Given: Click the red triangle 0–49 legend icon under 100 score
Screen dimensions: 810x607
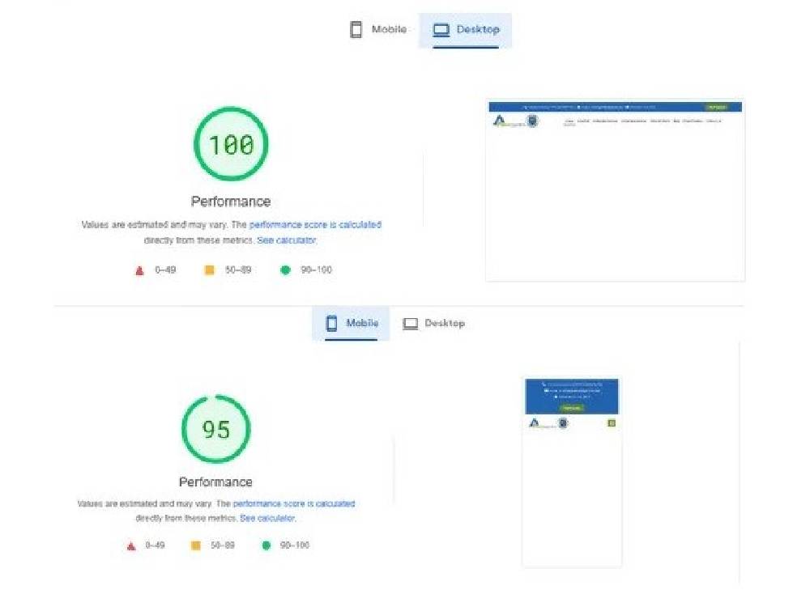Looking at the screenshot, I should click(x=139, y=270).
